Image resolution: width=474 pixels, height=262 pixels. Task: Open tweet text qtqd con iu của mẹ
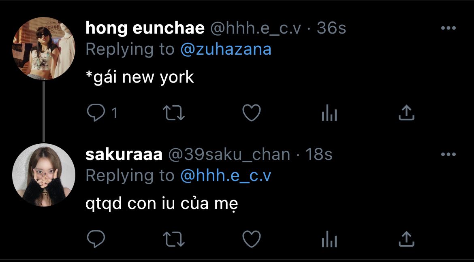click(162, 204)
